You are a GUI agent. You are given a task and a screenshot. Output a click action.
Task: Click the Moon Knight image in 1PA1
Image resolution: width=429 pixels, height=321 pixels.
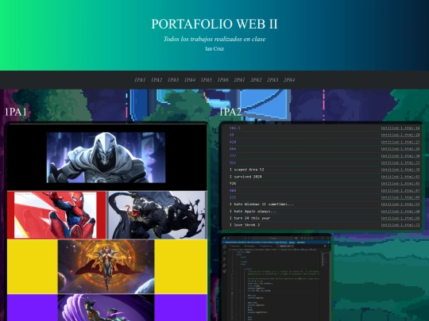point(106,158)
